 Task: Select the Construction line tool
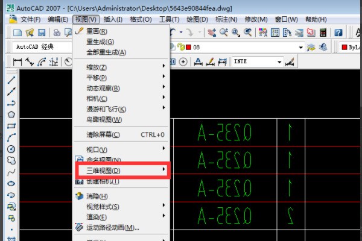coord(11,92)
